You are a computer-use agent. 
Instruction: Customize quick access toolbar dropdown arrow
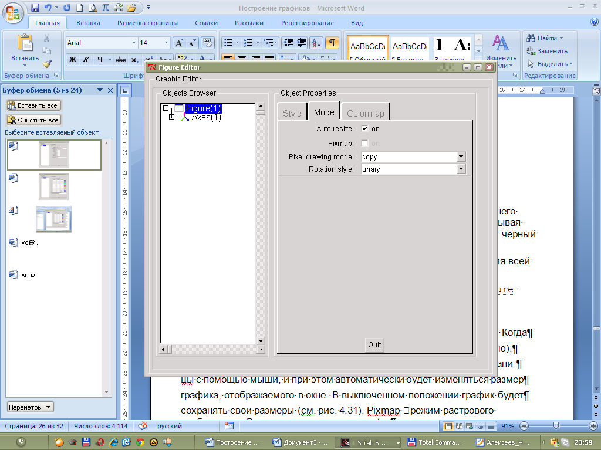[x=148, y=7]
